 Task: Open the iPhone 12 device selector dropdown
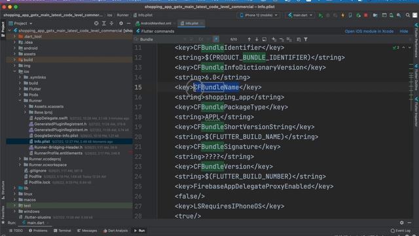259,15
